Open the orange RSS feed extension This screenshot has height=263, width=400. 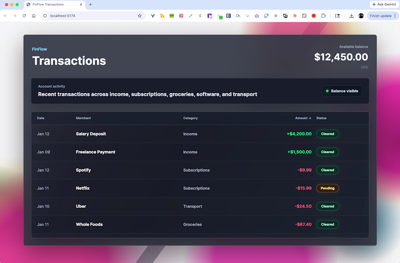(162, 16)
